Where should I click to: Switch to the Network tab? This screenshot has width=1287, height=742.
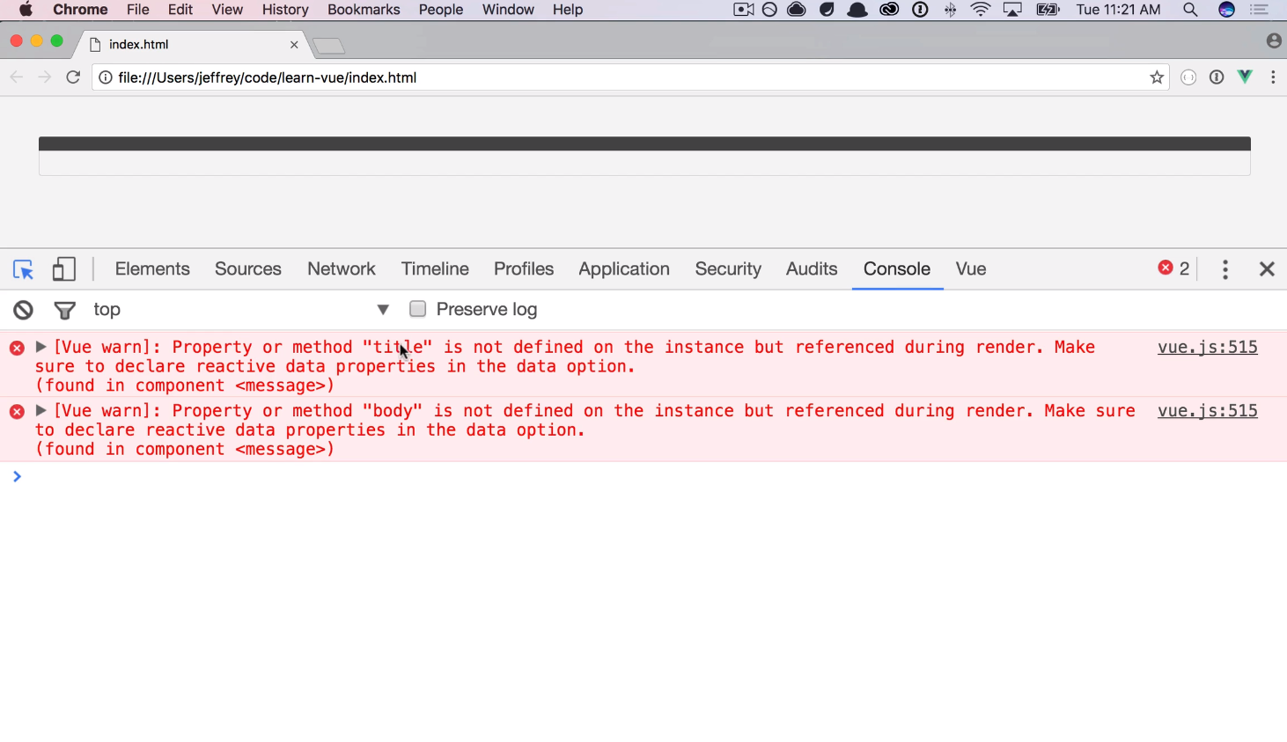click(x=342, y=269)
